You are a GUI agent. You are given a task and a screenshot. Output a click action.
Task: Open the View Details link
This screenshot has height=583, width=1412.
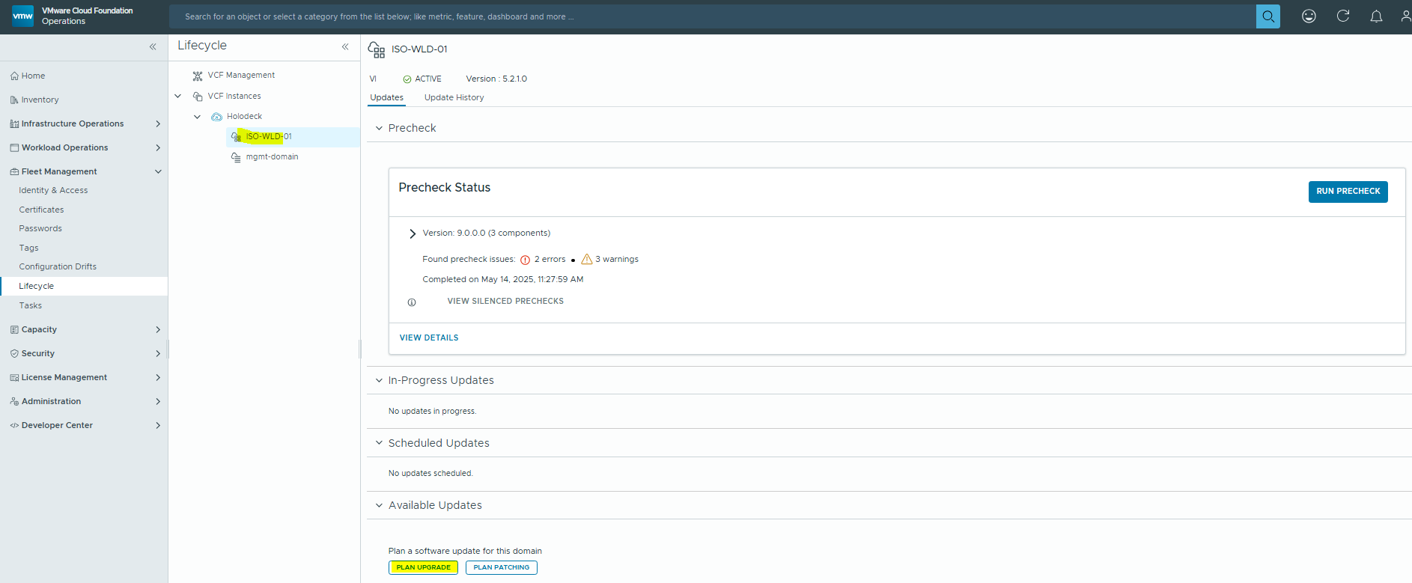pos(429,338)
